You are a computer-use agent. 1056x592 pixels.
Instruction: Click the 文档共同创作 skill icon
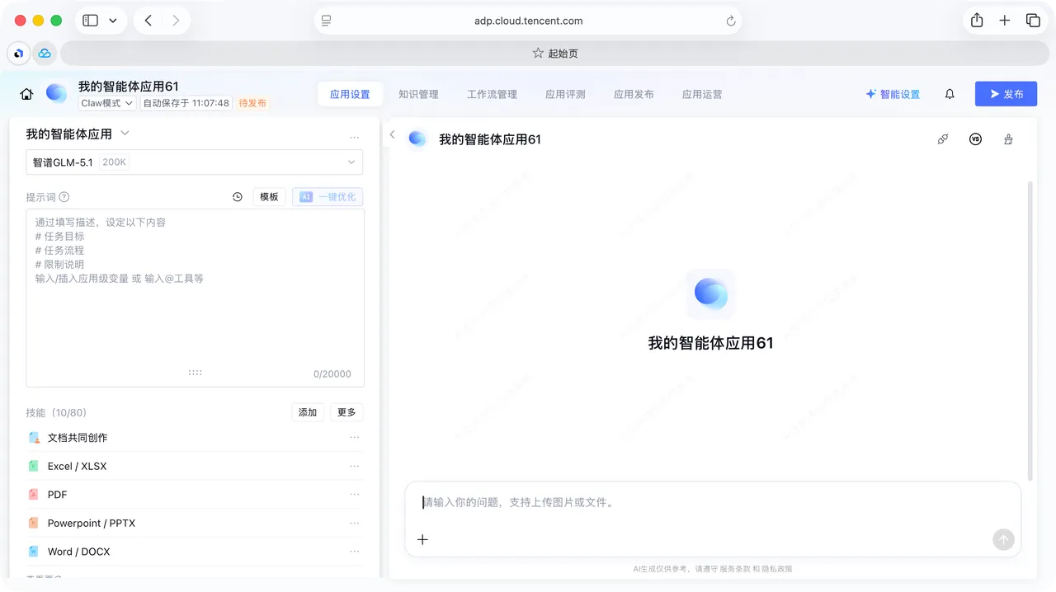[x=34, y=438]
